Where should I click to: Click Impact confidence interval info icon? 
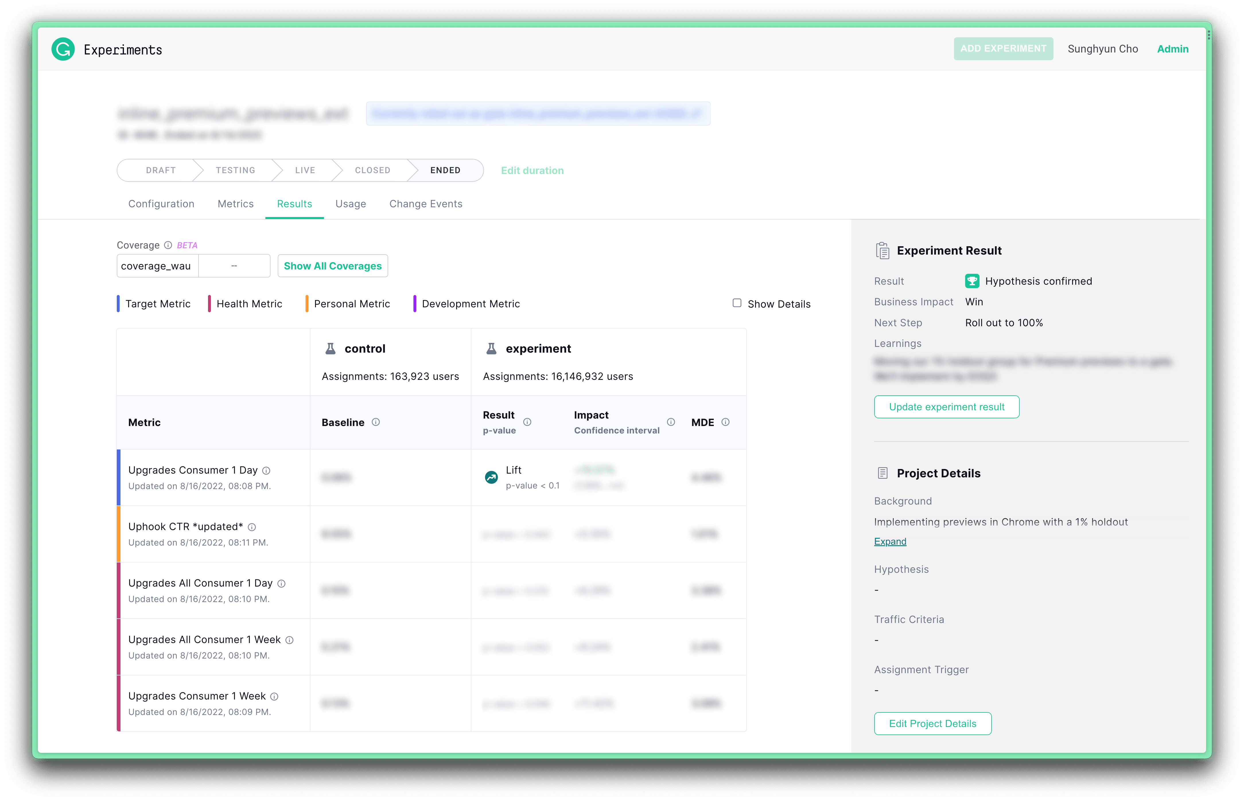(x=671, y=422)
